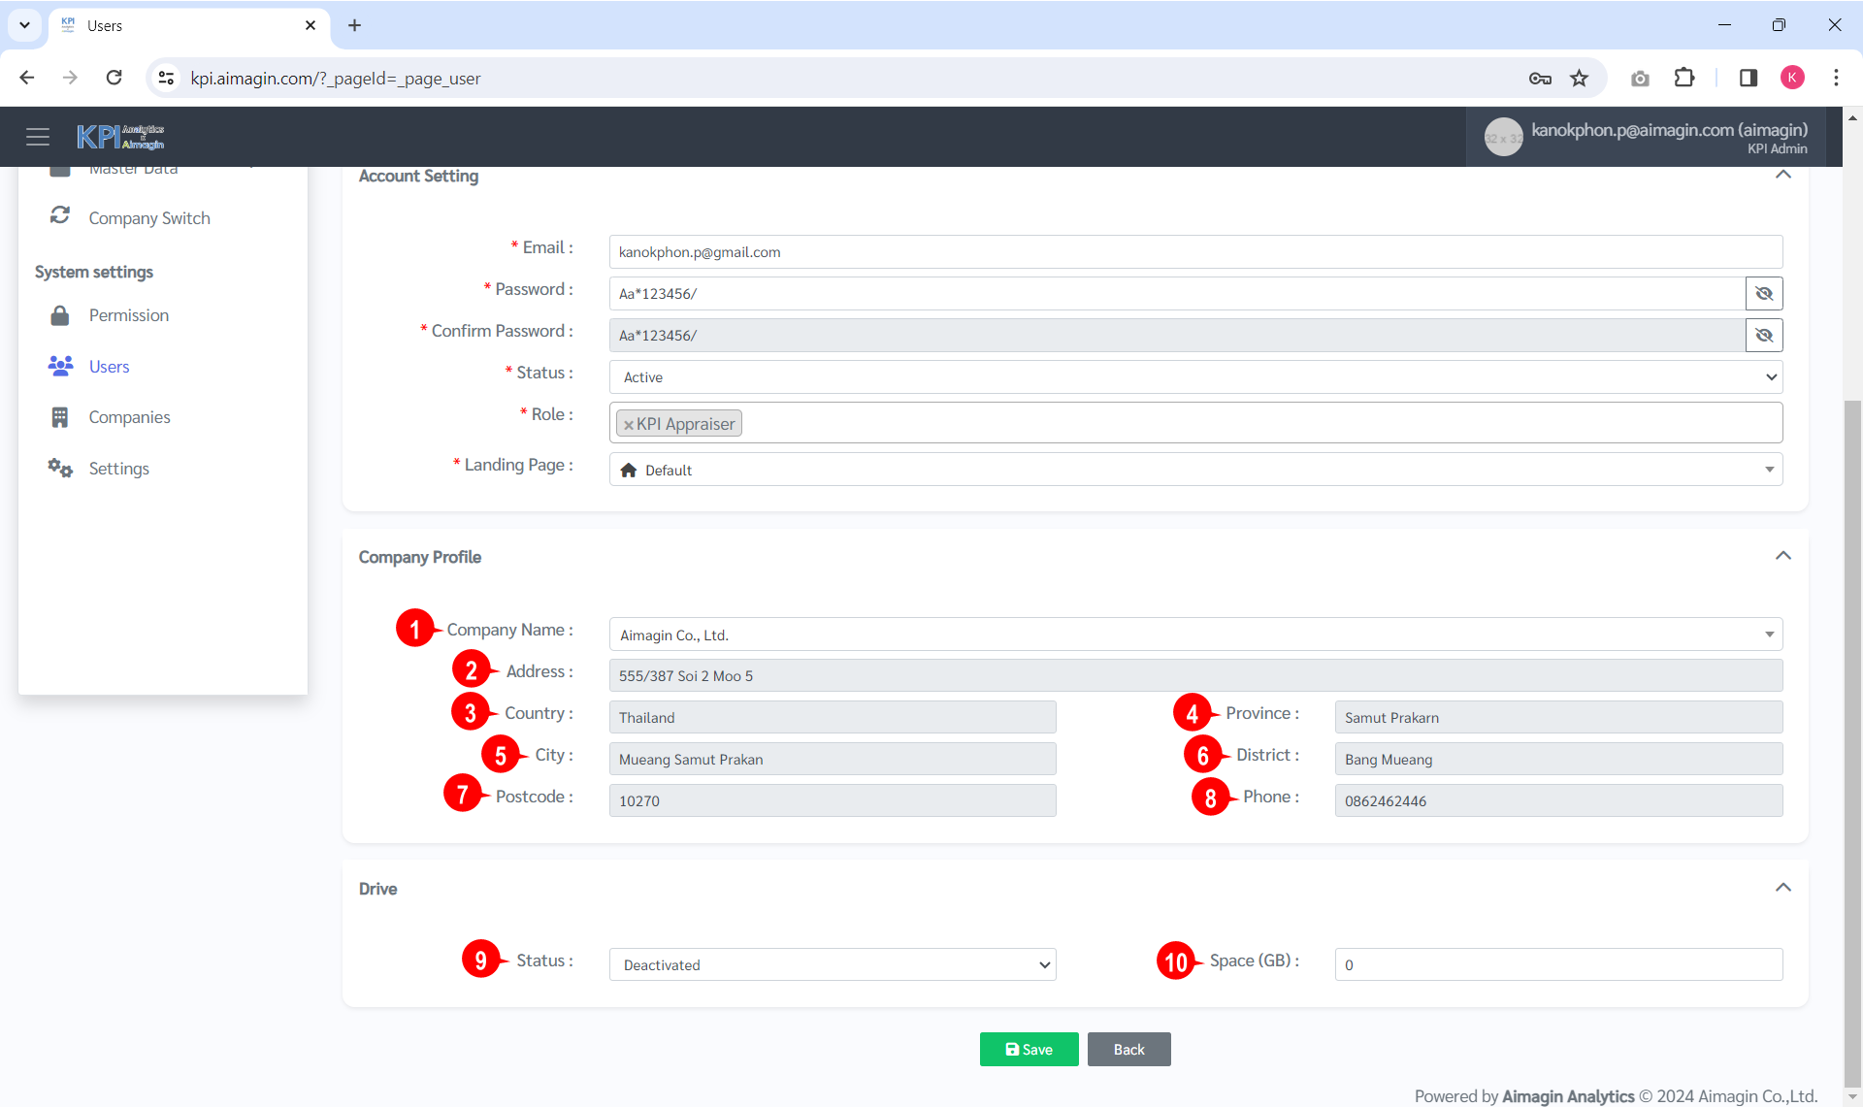This screenshot has width=1863, height=1107.
Task: Open the account Status Active dropdown
Action: [1194, 377]
